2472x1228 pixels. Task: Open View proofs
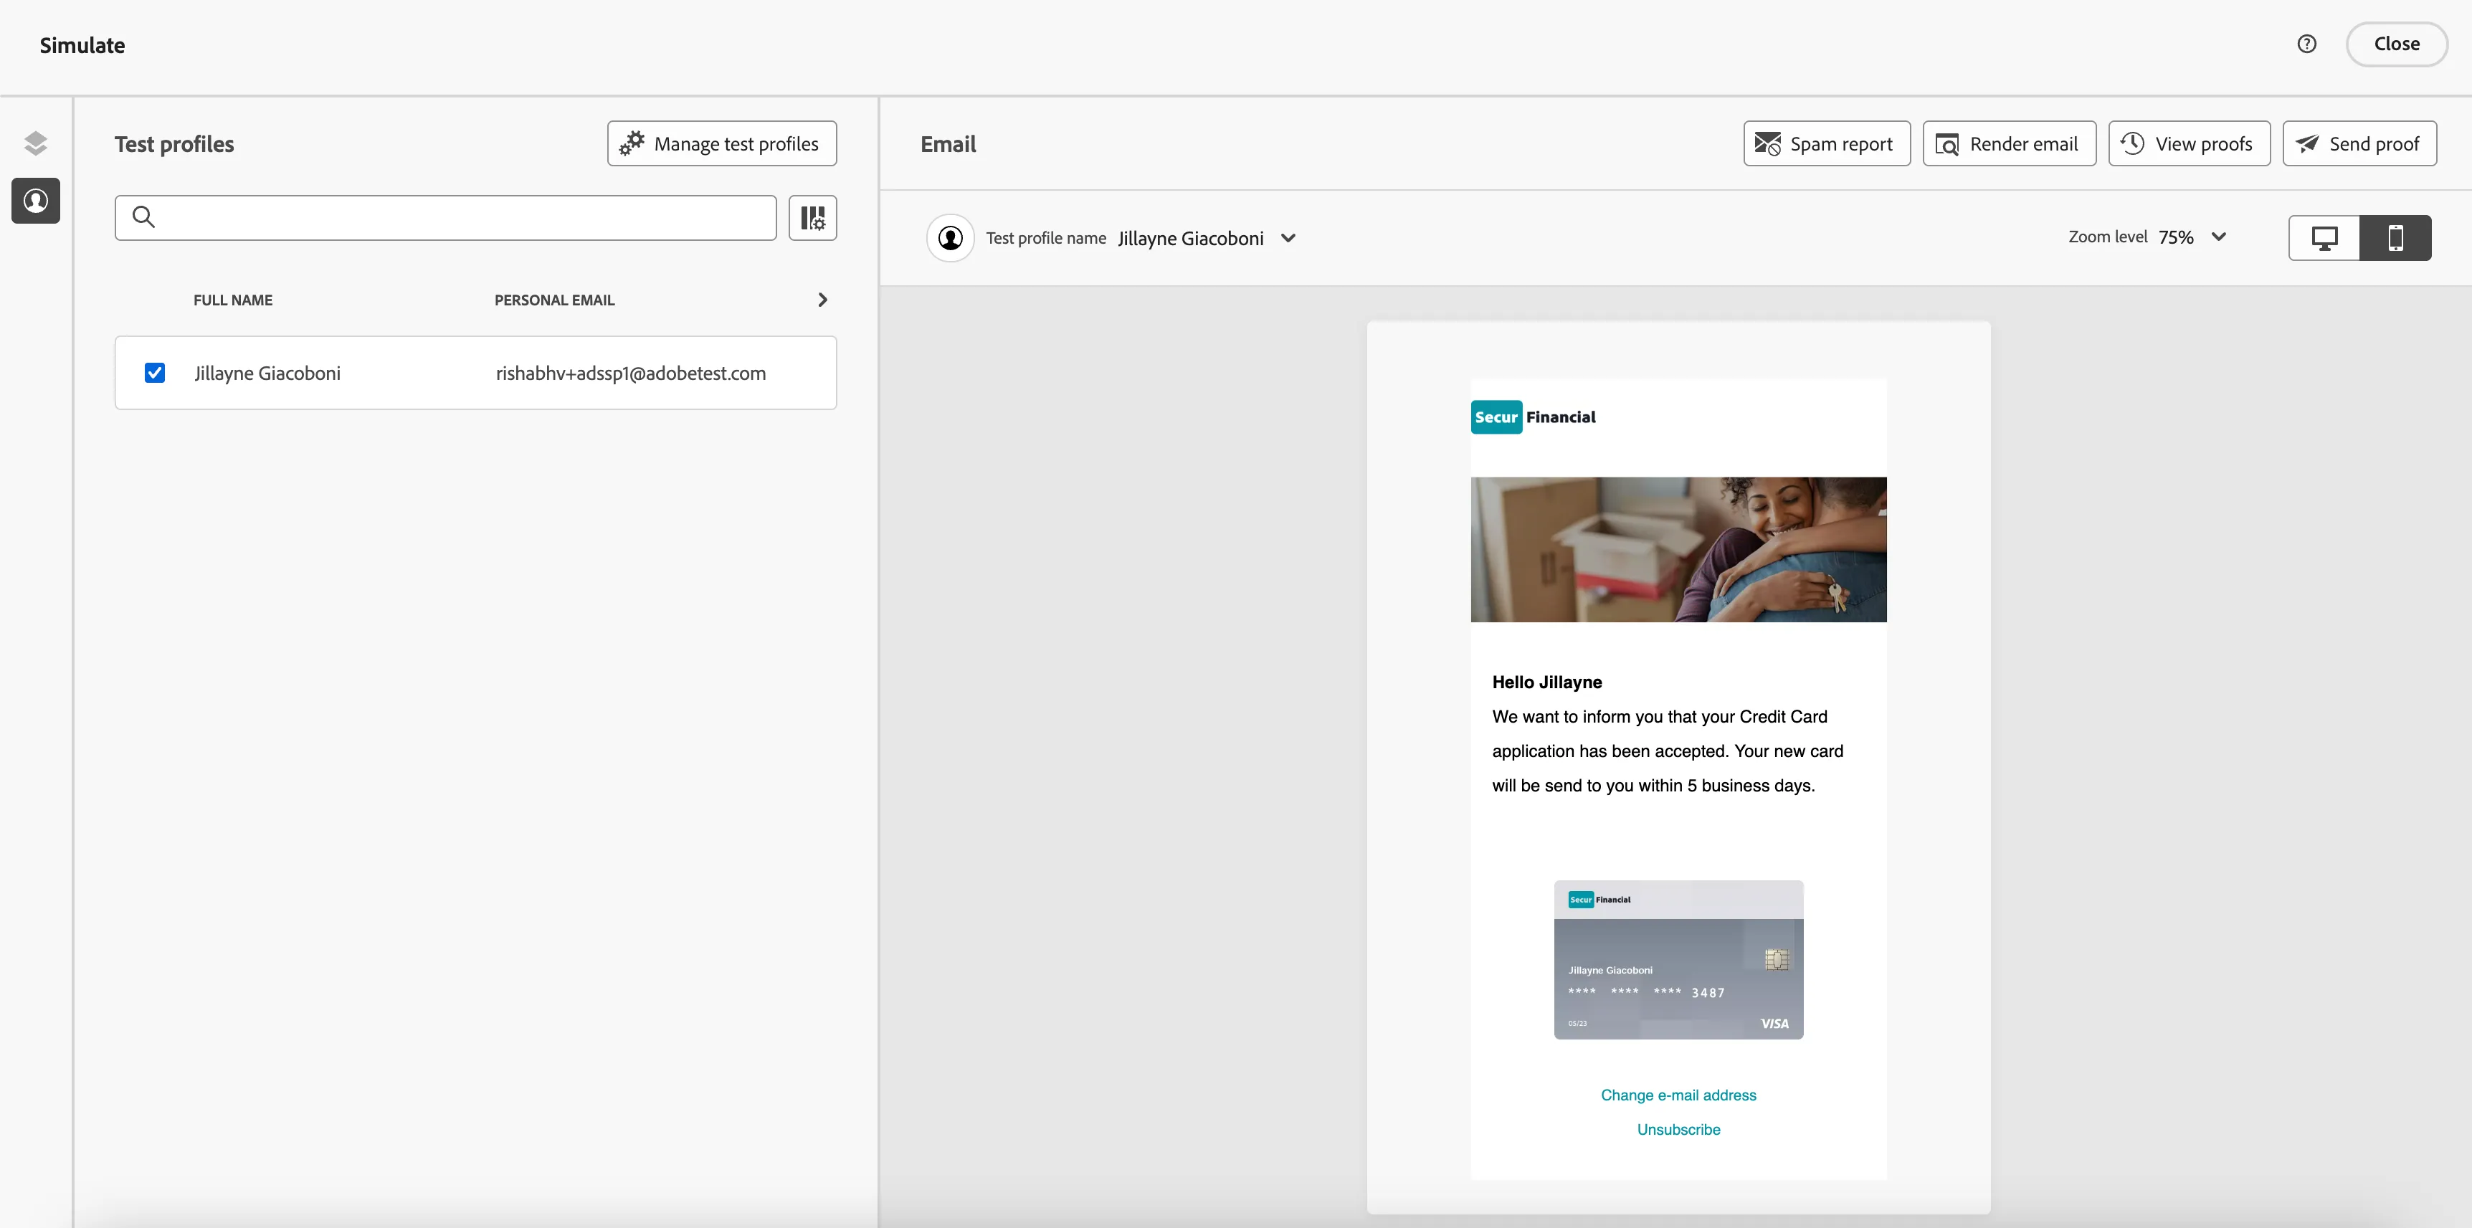coord(2189,144)
